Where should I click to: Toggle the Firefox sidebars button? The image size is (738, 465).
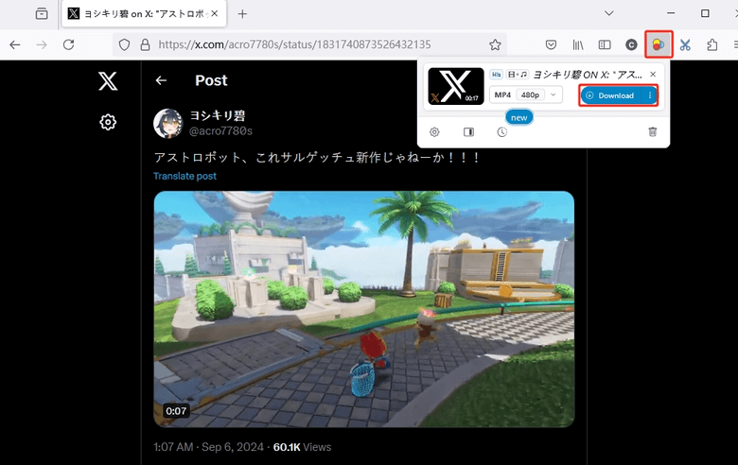click(x=605, y=44)
